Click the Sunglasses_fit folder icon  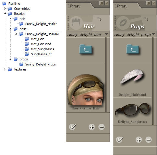click(x=27, y=54)
